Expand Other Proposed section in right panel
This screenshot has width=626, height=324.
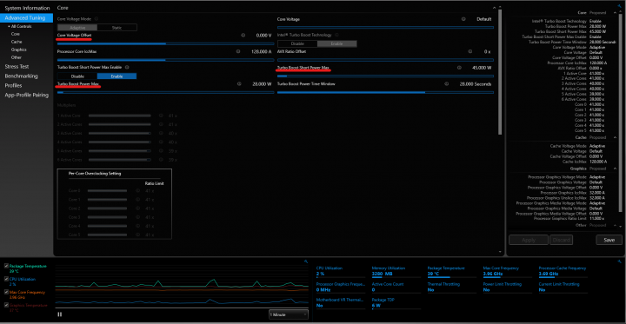pyautogui.click(x=615, y=225)
